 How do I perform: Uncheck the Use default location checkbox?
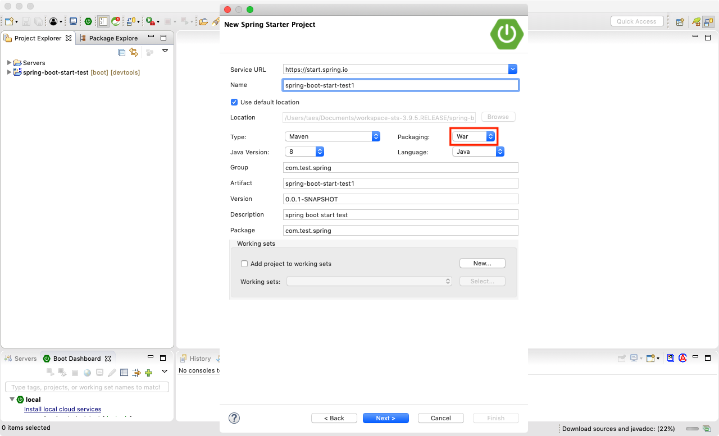(234, 102)
